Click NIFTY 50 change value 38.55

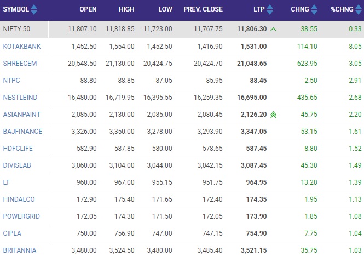[309, 29]
